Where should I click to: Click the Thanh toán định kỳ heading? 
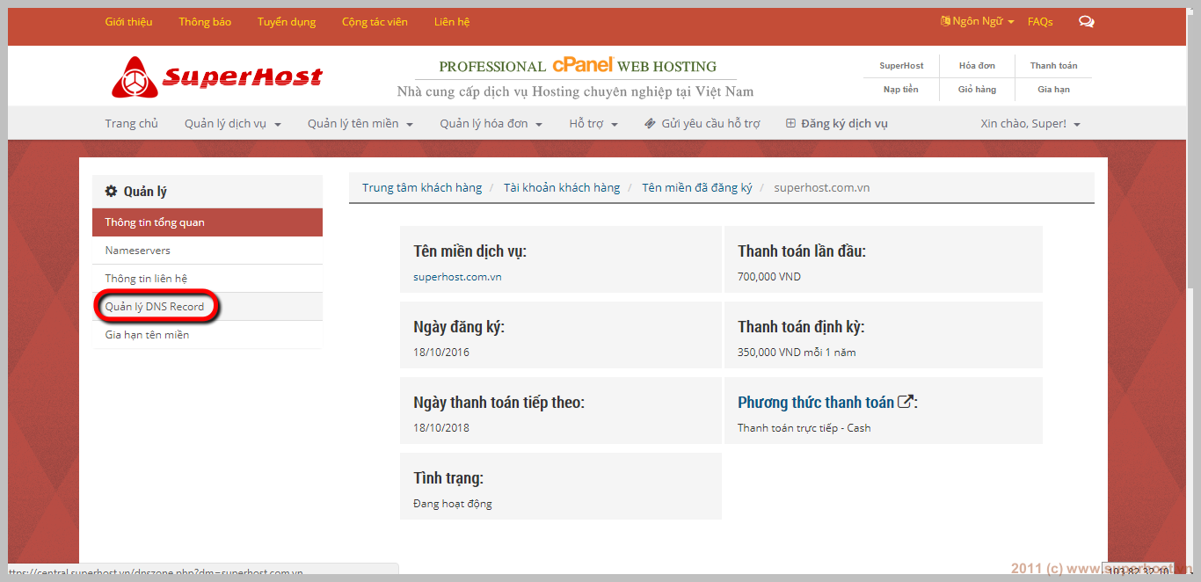coord(801,327)
